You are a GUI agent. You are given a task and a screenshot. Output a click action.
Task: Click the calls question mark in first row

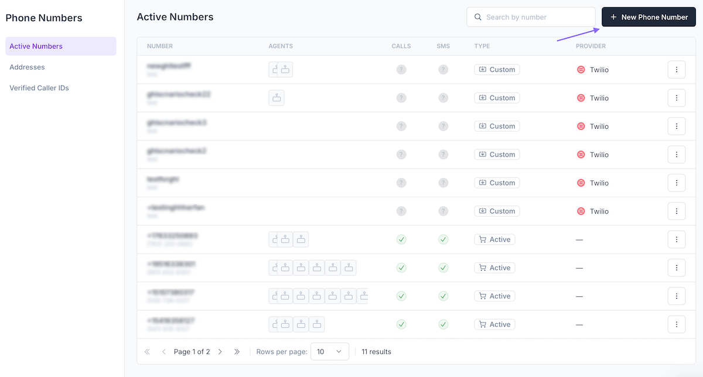point(401,70)
